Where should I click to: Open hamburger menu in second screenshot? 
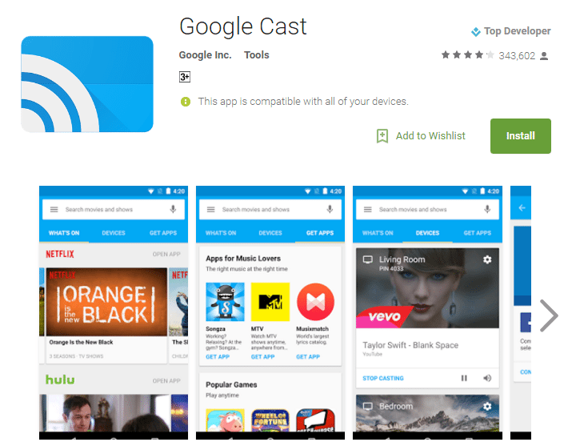pyautogui.click(x=210, y=209)
